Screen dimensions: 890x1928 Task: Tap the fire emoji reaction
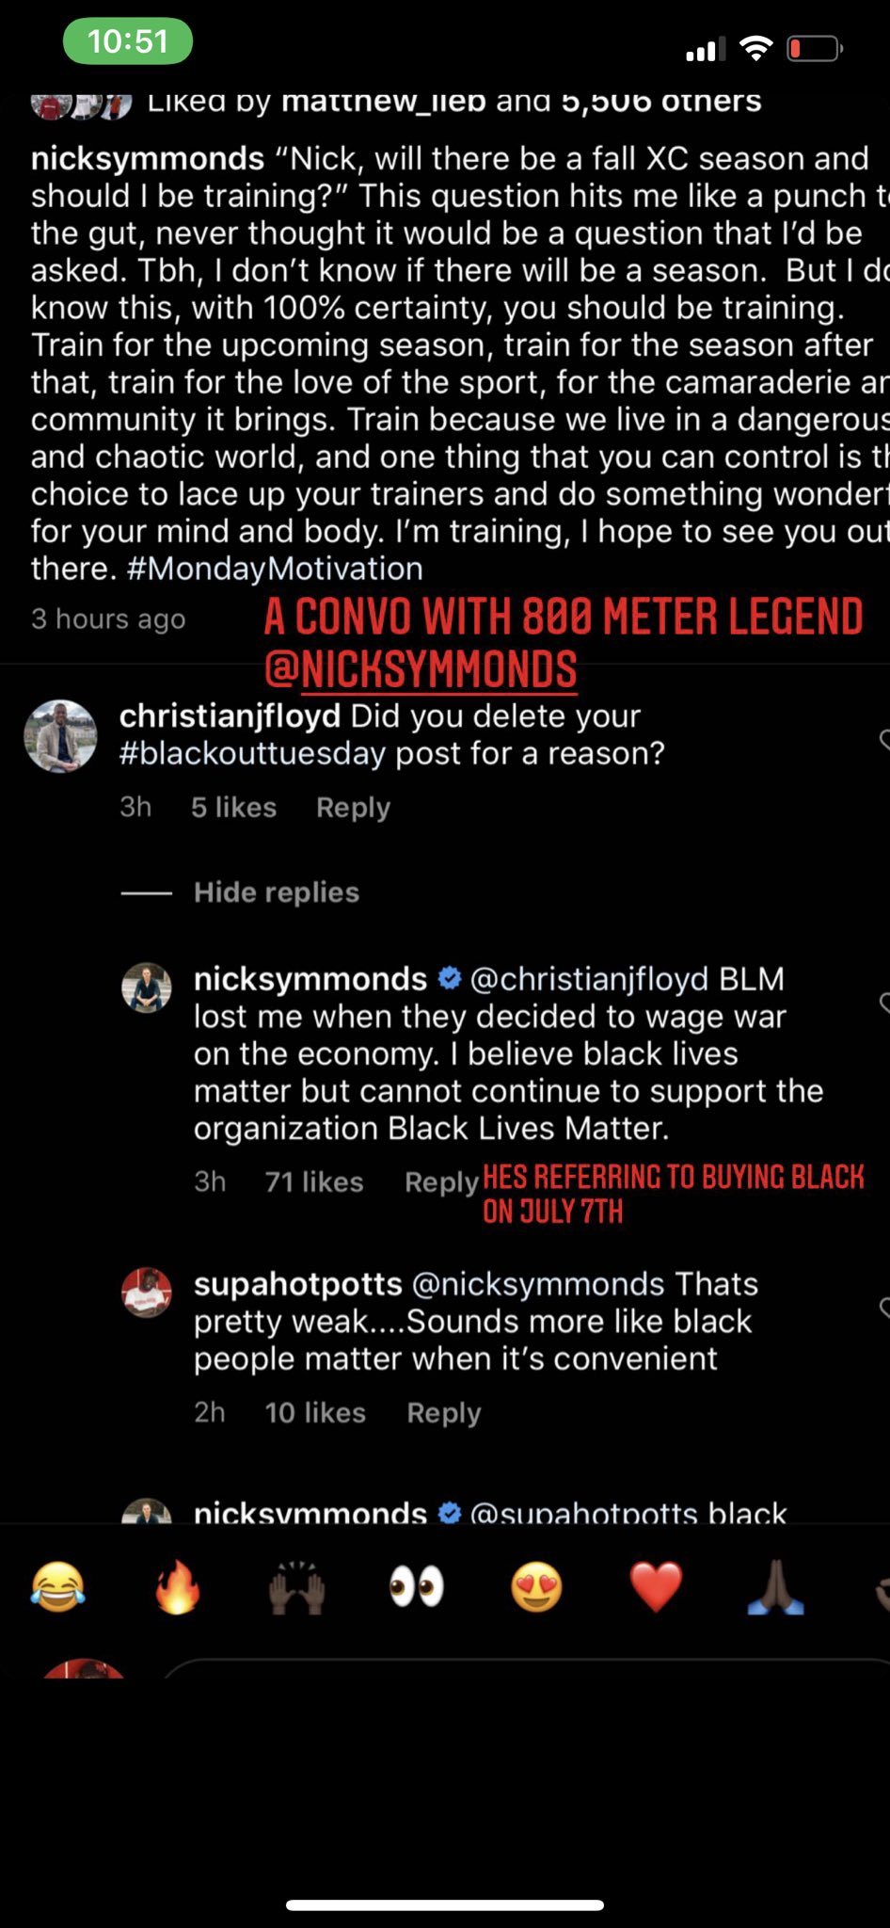[x=177, y=1586]
